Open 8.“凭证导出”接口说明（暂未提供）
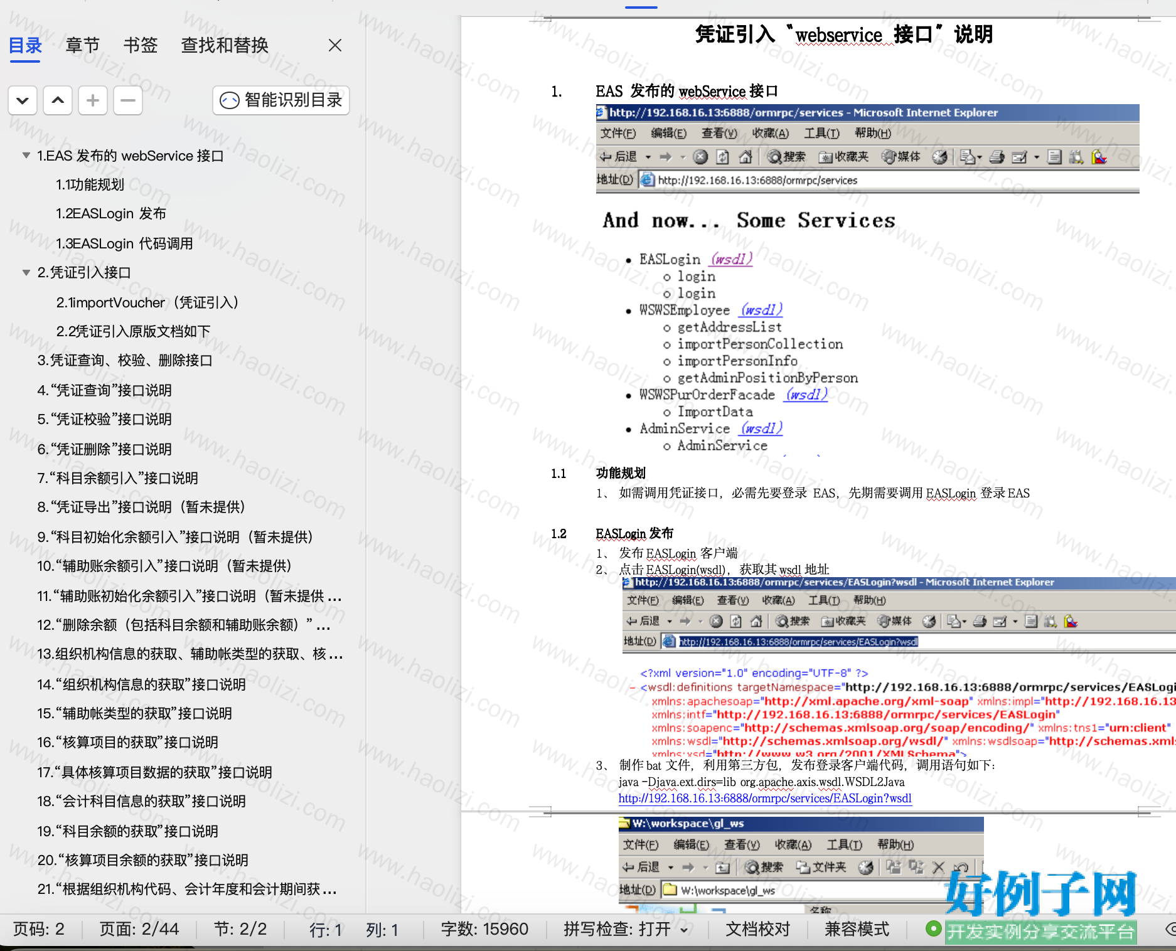 (141, 507)
